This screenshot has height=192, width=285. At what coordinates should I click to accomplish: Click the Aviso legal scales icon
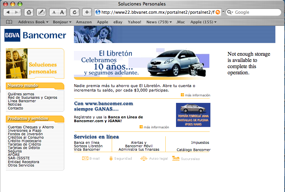[x=144, y=158]
